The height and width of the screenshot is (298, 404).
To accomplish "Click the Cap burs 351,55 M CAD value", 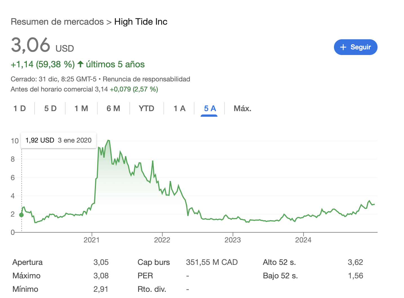I will click(x=212, y=262).
